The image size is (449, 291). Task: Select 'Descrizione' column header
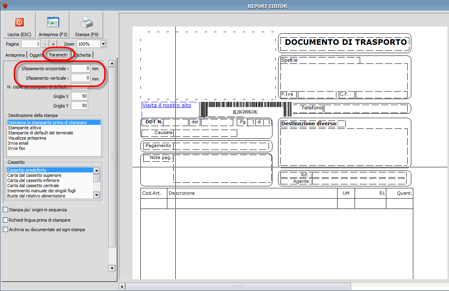click(x=182, y=193)
